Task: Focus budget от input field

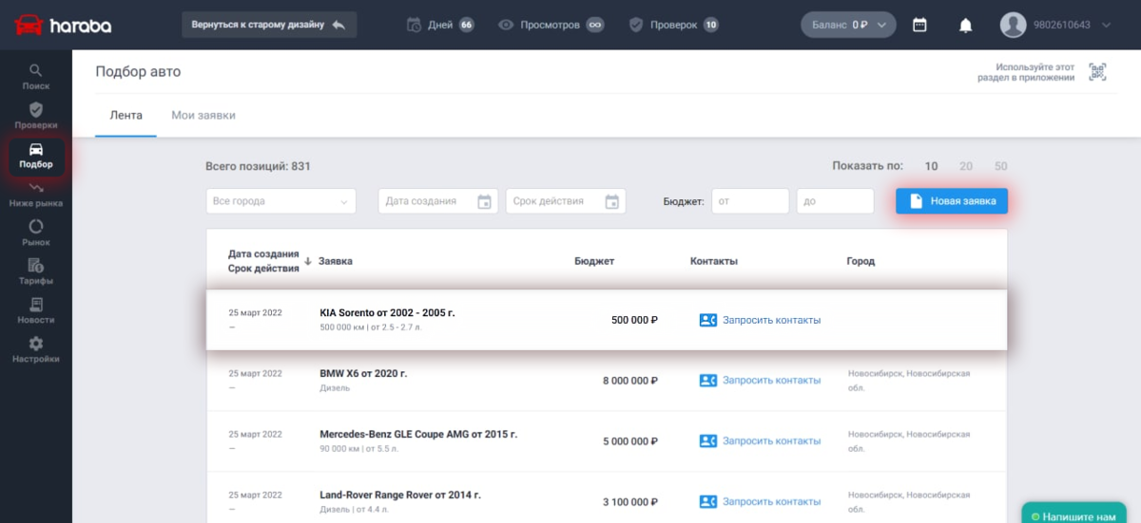Action: pyautogui.click(x=751, y=201)
